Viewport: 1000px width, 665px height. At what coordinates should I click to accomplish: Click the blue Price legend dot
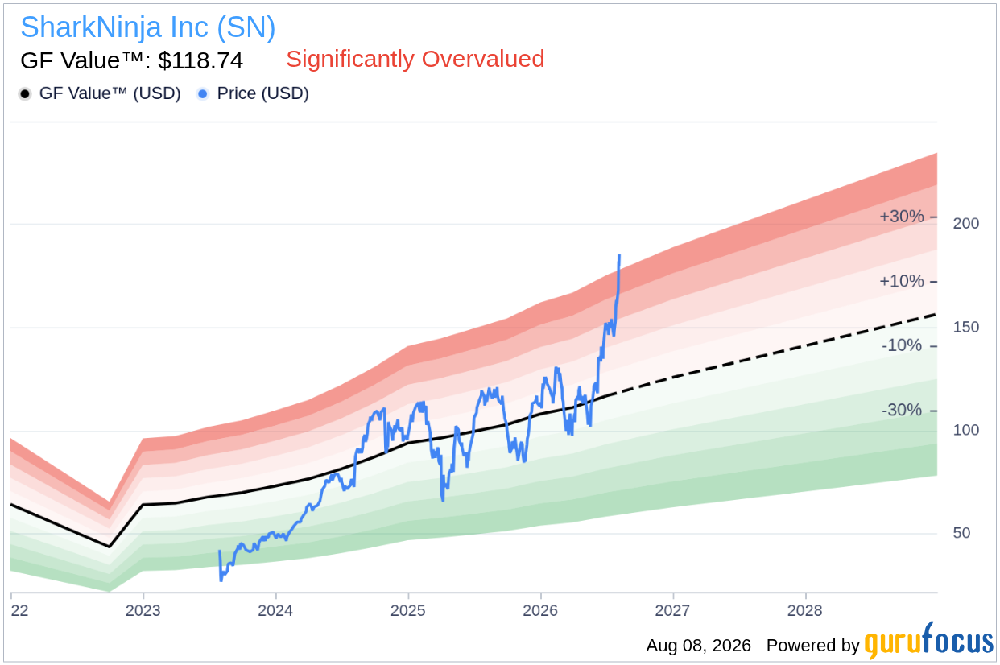point(203,94)
